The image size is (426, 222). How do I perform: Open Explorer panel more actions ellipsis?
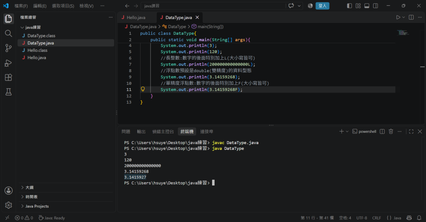[x=111, y=17]
